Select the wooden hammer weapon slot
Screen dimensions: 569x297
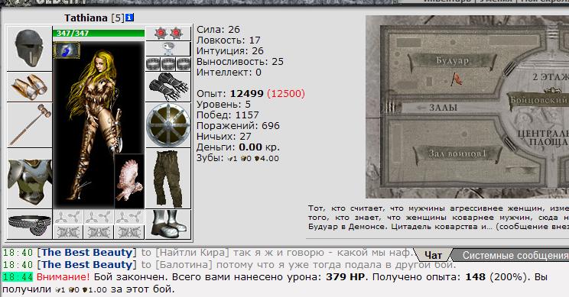[x=29, y=125]
